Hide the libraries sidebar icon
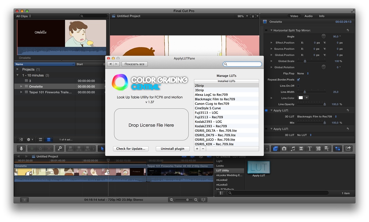 tap(21, 140)
